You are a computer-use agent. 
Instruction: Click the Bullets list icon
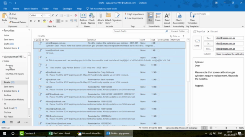coord(62,15)
